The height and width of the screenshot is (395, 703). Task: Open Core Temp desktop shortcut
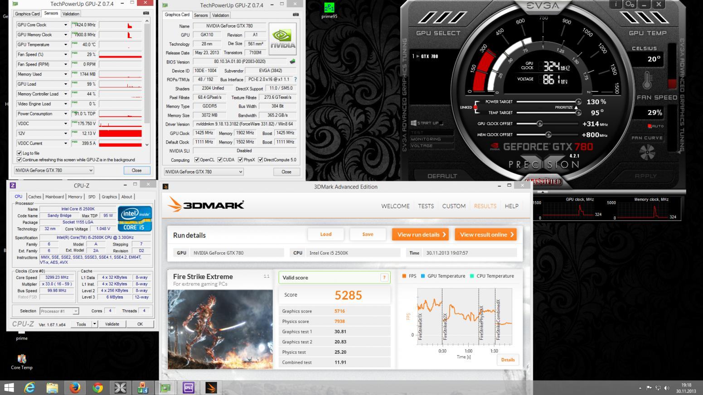(21, 362)
